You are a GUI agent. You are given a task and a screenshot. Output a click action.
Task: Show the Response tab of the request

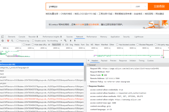[123, 61]
